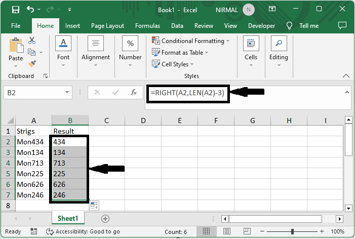Click the Select All corner triangle
Viewport: 355px width, 239px height.
pyautogui.click(x=11, y=120)
